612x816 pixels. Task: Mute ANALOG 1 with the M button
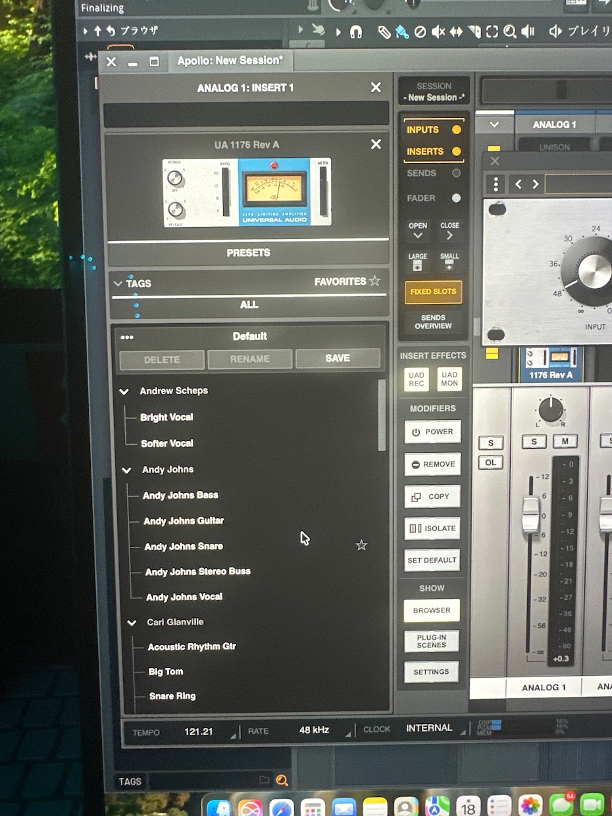565,441
